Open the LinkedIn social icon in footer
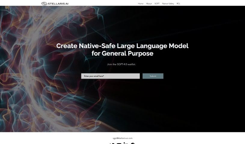 (x=126, y=143)
